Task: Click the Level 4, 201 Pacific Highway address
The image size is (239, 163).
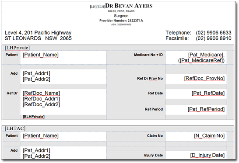Action: (x=38, y=33)
